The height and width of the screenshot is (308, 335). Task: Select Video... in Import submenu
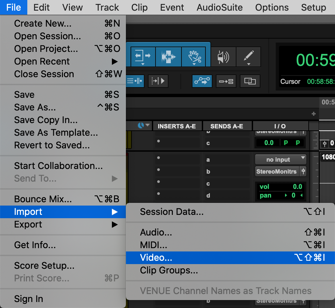230,258
